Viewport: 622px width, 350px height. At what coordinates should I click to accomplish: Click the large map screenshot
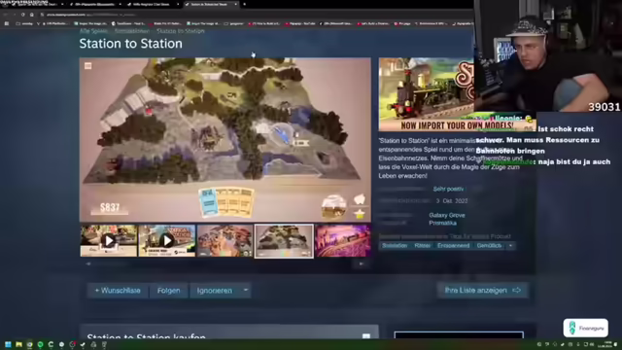225,140
